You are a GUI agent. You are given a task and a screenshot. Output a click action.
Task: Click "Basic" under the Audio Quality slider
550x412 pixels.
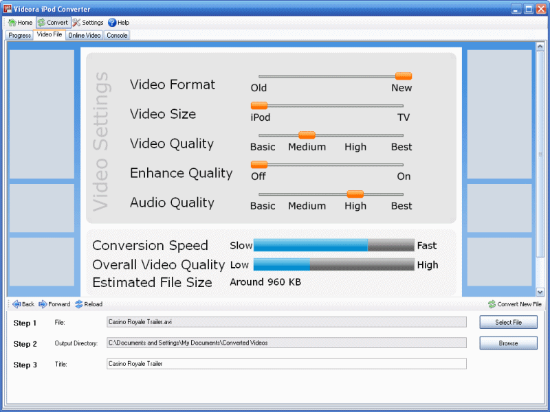point(263,205)
